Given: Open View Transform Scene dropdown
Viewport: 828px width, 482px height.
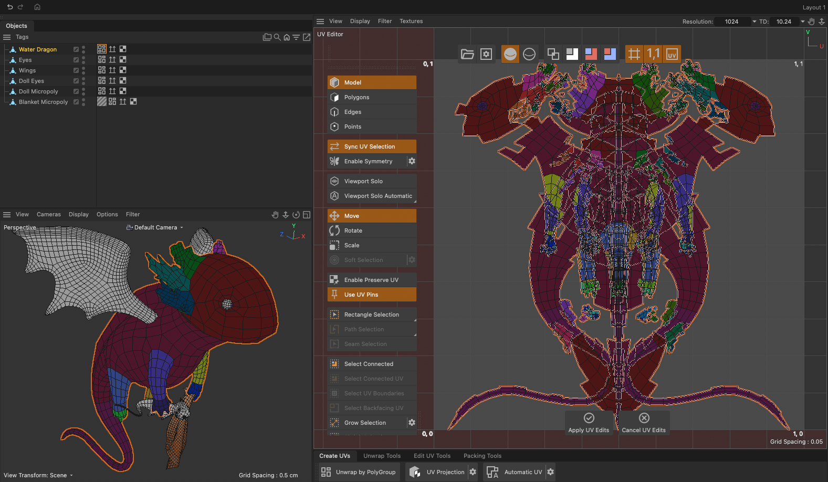Looking at the screenshot, I should pos(38,475).
